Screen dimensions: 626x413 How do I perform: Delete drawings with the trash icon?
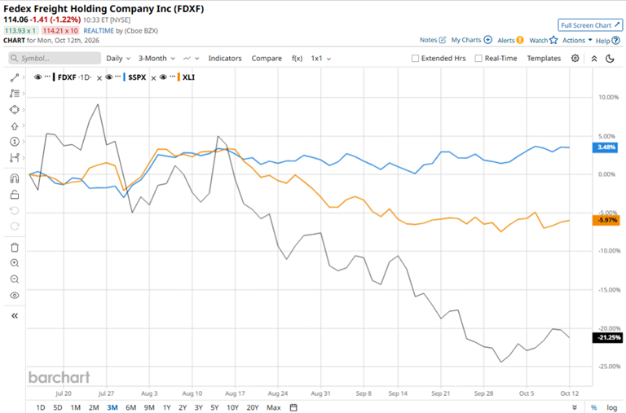pos(15,248)
